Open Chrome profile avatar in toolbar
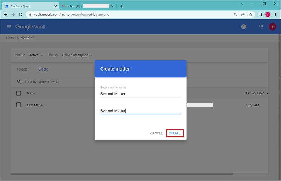 tap(268, 14)
